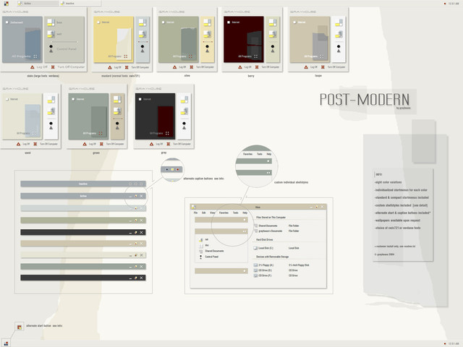Open Local Disk (C:) drive icon
463x347 pixels.
[255, 248]
